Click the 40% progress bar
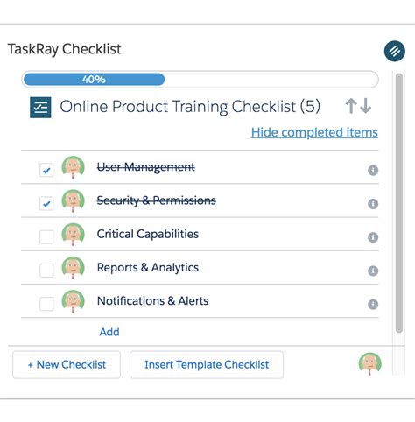 [x=200, y=80]
